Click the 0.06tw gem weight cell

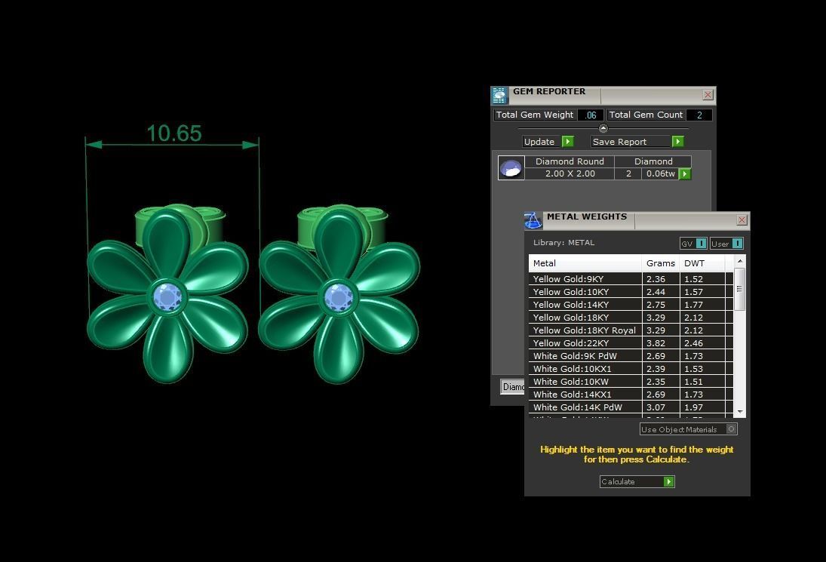[x=660, y=174]
